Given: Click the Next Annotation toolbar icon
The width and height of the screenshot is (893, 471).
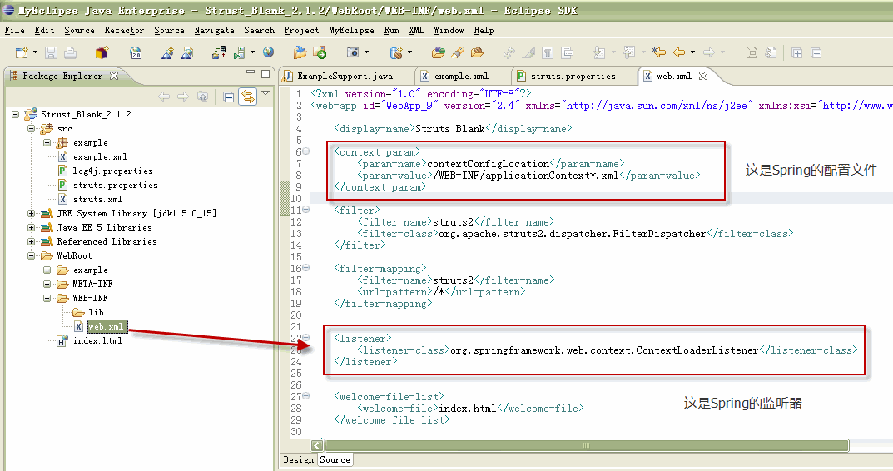Looking at the screenshot, I should tap(599, 53).
